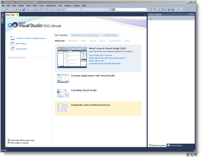Click the Command Window toolbar icon

(x=177, y=9)
